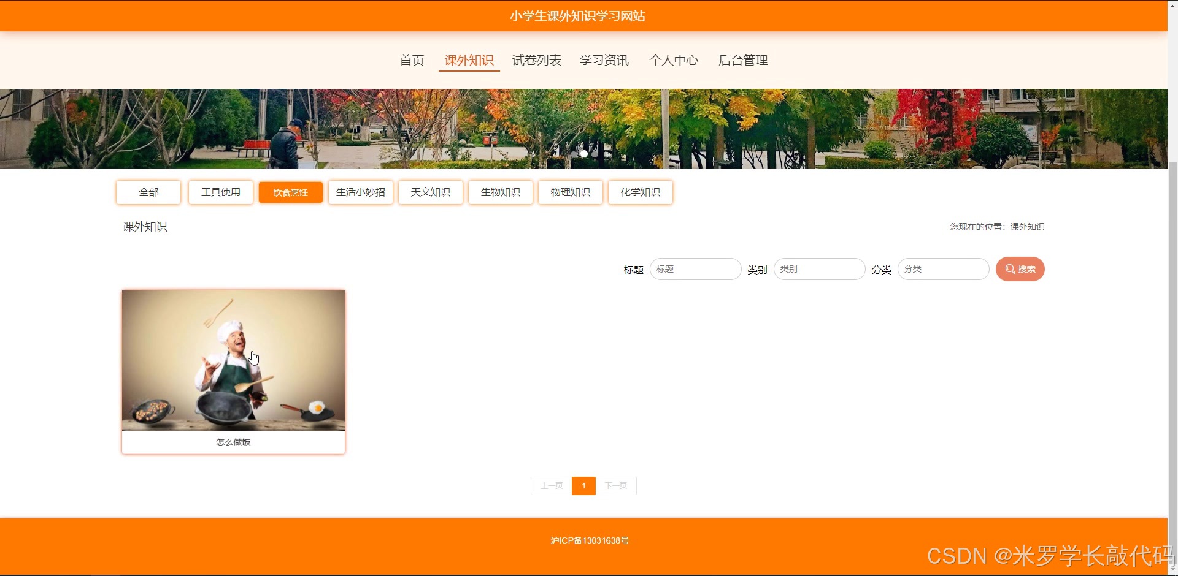Open the 试卷列表 section
Screen dimensions: 1178x576
pos(537,60)
